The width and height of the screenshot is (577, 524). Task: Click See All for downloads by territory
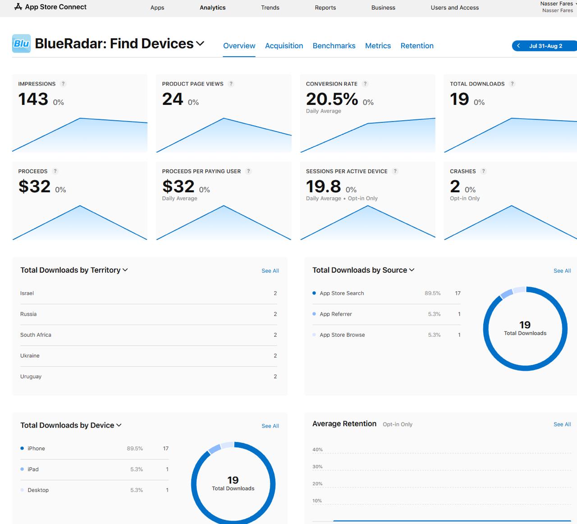tap(270, 271)
